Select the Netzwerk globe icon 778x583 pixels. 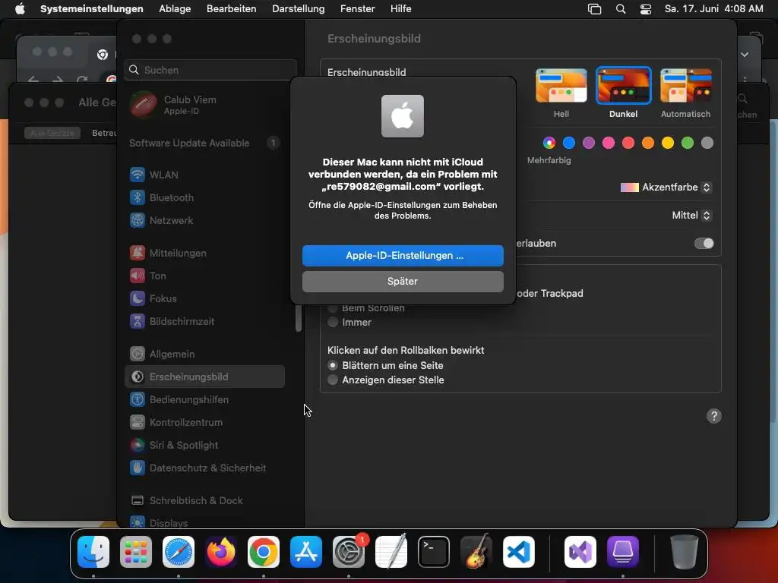(x=138, y=220)
